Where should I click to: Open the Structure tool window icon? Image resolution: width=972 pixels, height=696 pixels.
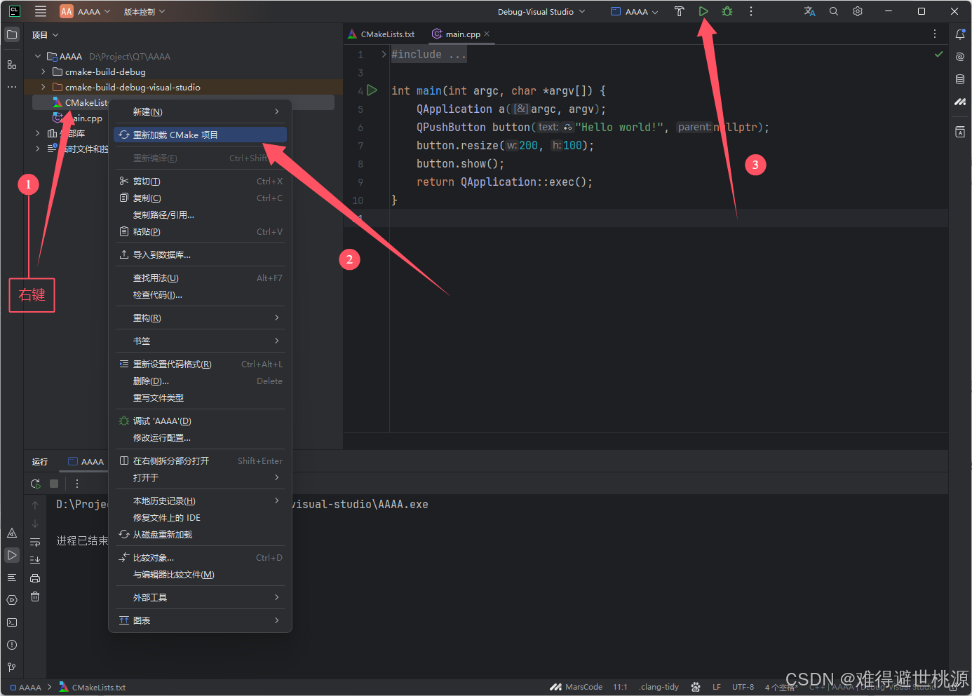(12, 64)
